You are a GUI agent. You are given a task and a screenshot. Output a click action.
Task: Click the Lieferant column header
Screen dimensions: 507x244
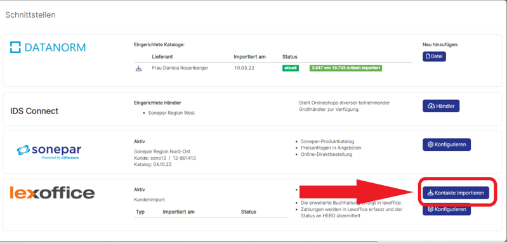162,57
